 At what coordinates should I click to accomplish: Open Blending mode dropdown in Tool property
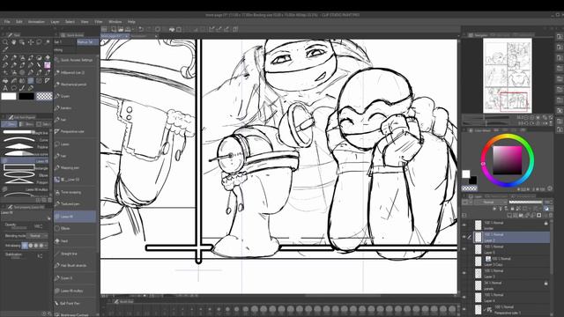click(38, 236)
